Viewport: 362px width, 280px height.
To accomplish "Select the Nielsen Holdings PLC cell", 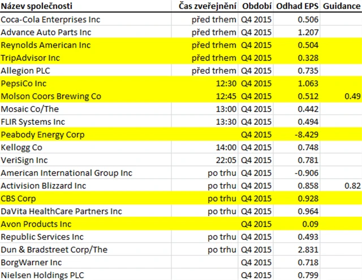I will pos(42,275).
